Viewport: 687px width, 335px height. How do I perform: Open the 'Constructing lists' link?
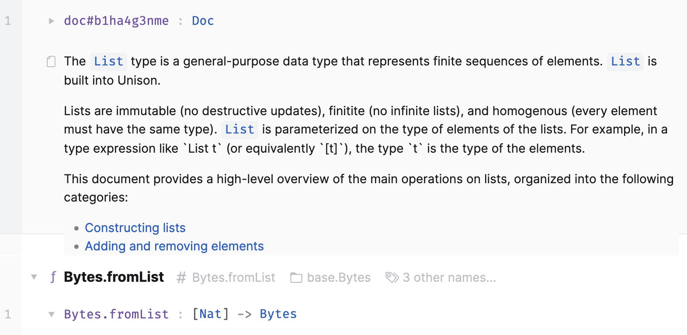pos(135,227)
